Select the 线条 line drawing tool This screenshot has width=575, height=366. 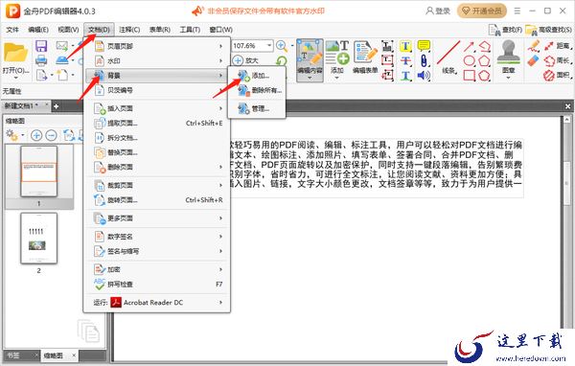coord(448,57)
